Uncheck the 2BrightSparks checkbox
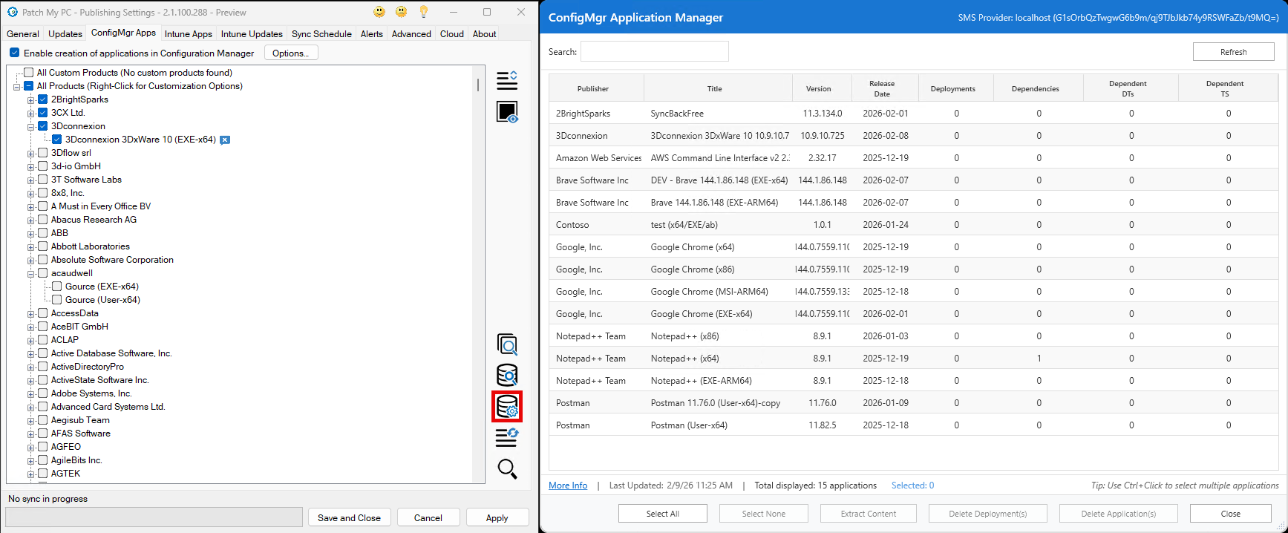 [x=42, y=99]
